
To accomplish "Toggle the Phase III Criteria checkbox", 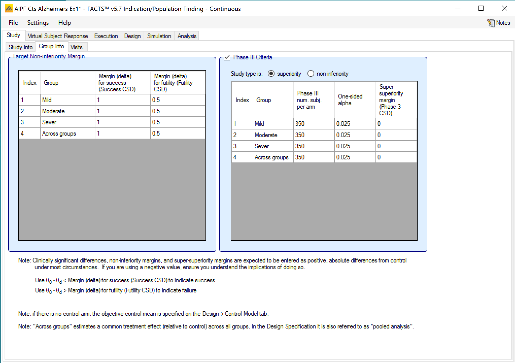I will pos(227,57).
